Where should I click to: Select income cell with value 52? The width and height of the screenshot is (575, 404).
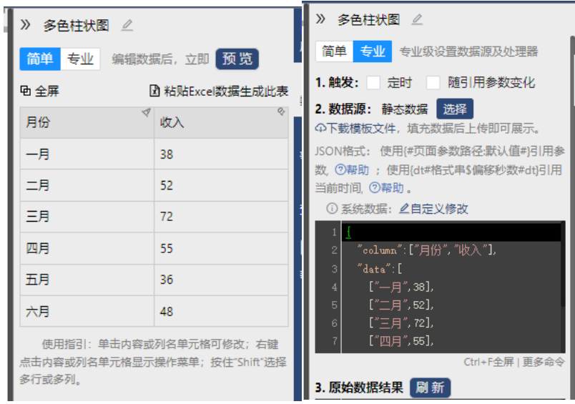(221, 185)
